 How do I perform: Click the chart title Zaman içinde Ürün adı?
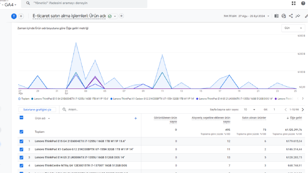(53, 28)
